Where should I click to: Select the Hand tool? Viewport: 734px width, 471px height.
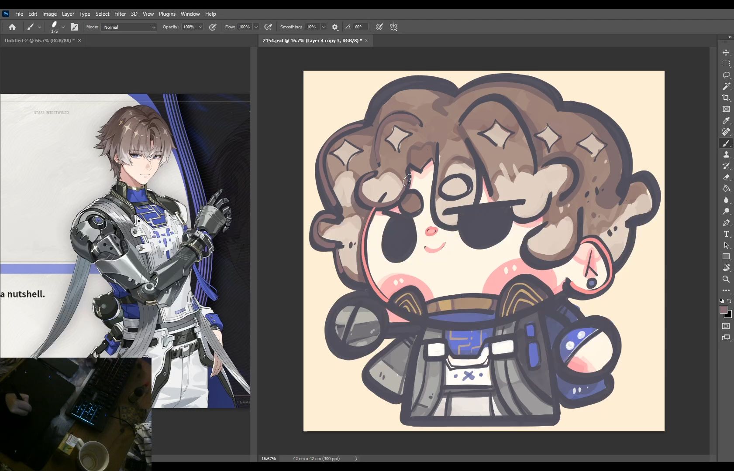[x=726, y=268]
